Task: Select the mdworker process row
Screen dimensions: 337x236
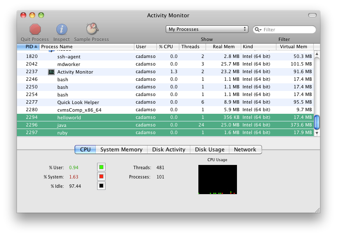Action: (x=165, y=64)
